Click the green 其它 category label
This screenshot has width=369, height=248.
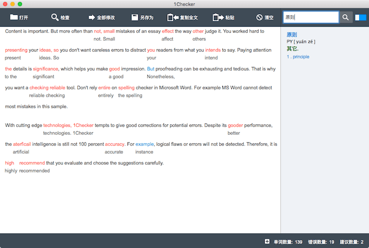[293, 49]
